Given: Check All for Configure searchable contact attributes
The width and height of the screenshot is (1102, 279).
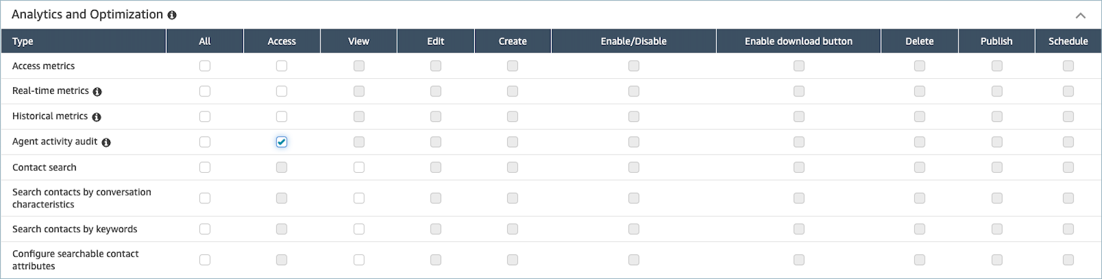Looking at the screenshot, I should pyautogui.click(x=205, y=260).
